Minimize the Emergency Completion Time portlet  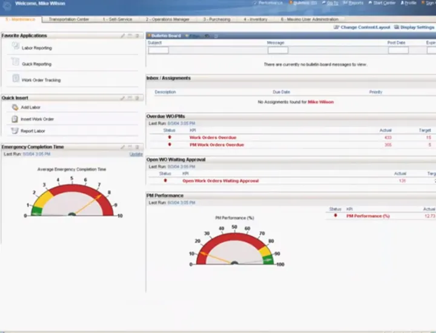(130, 147)
